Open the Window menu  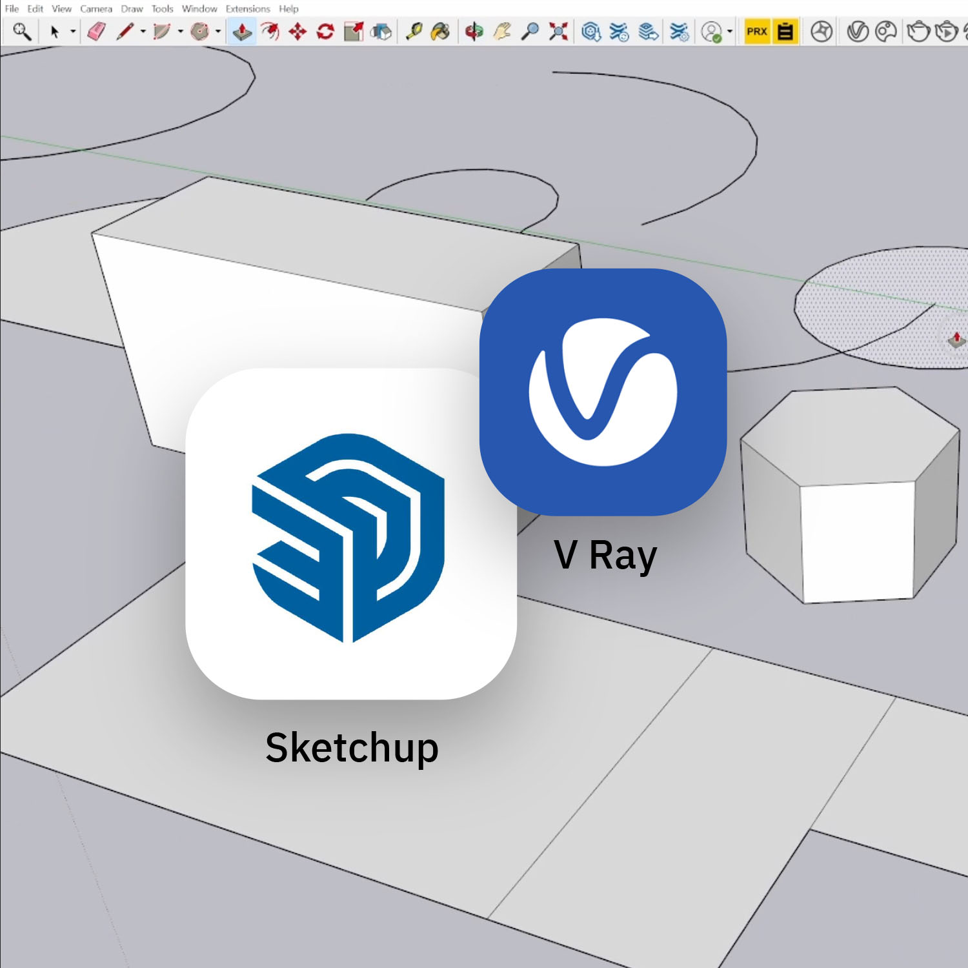click(199, 9)
